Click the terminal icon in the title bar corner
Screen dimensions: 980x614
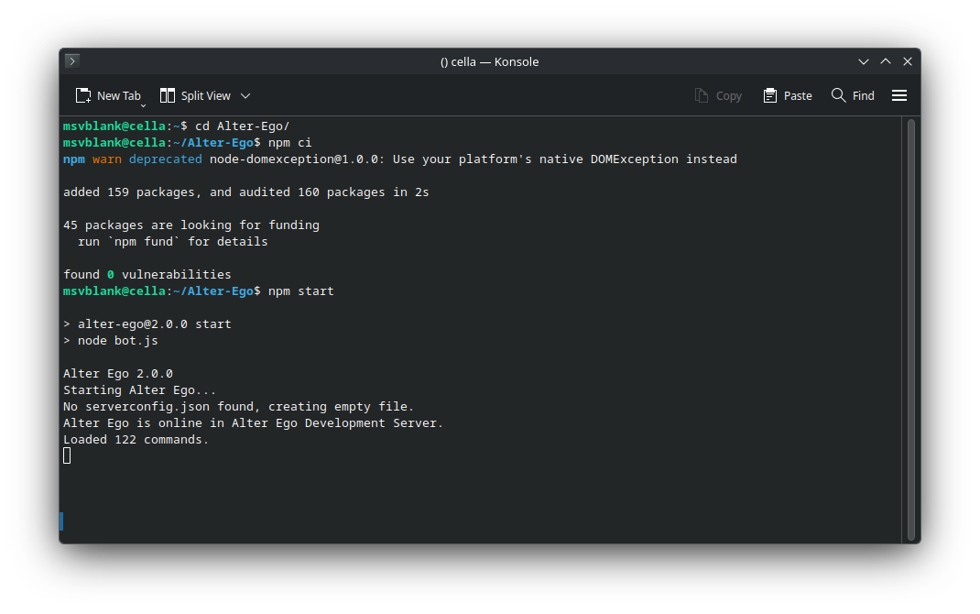pyautogui.click(x=71, y=60)
